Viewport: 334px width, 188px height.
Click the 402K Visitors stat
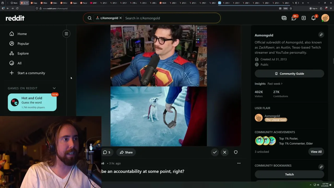(x=259, y=94)
